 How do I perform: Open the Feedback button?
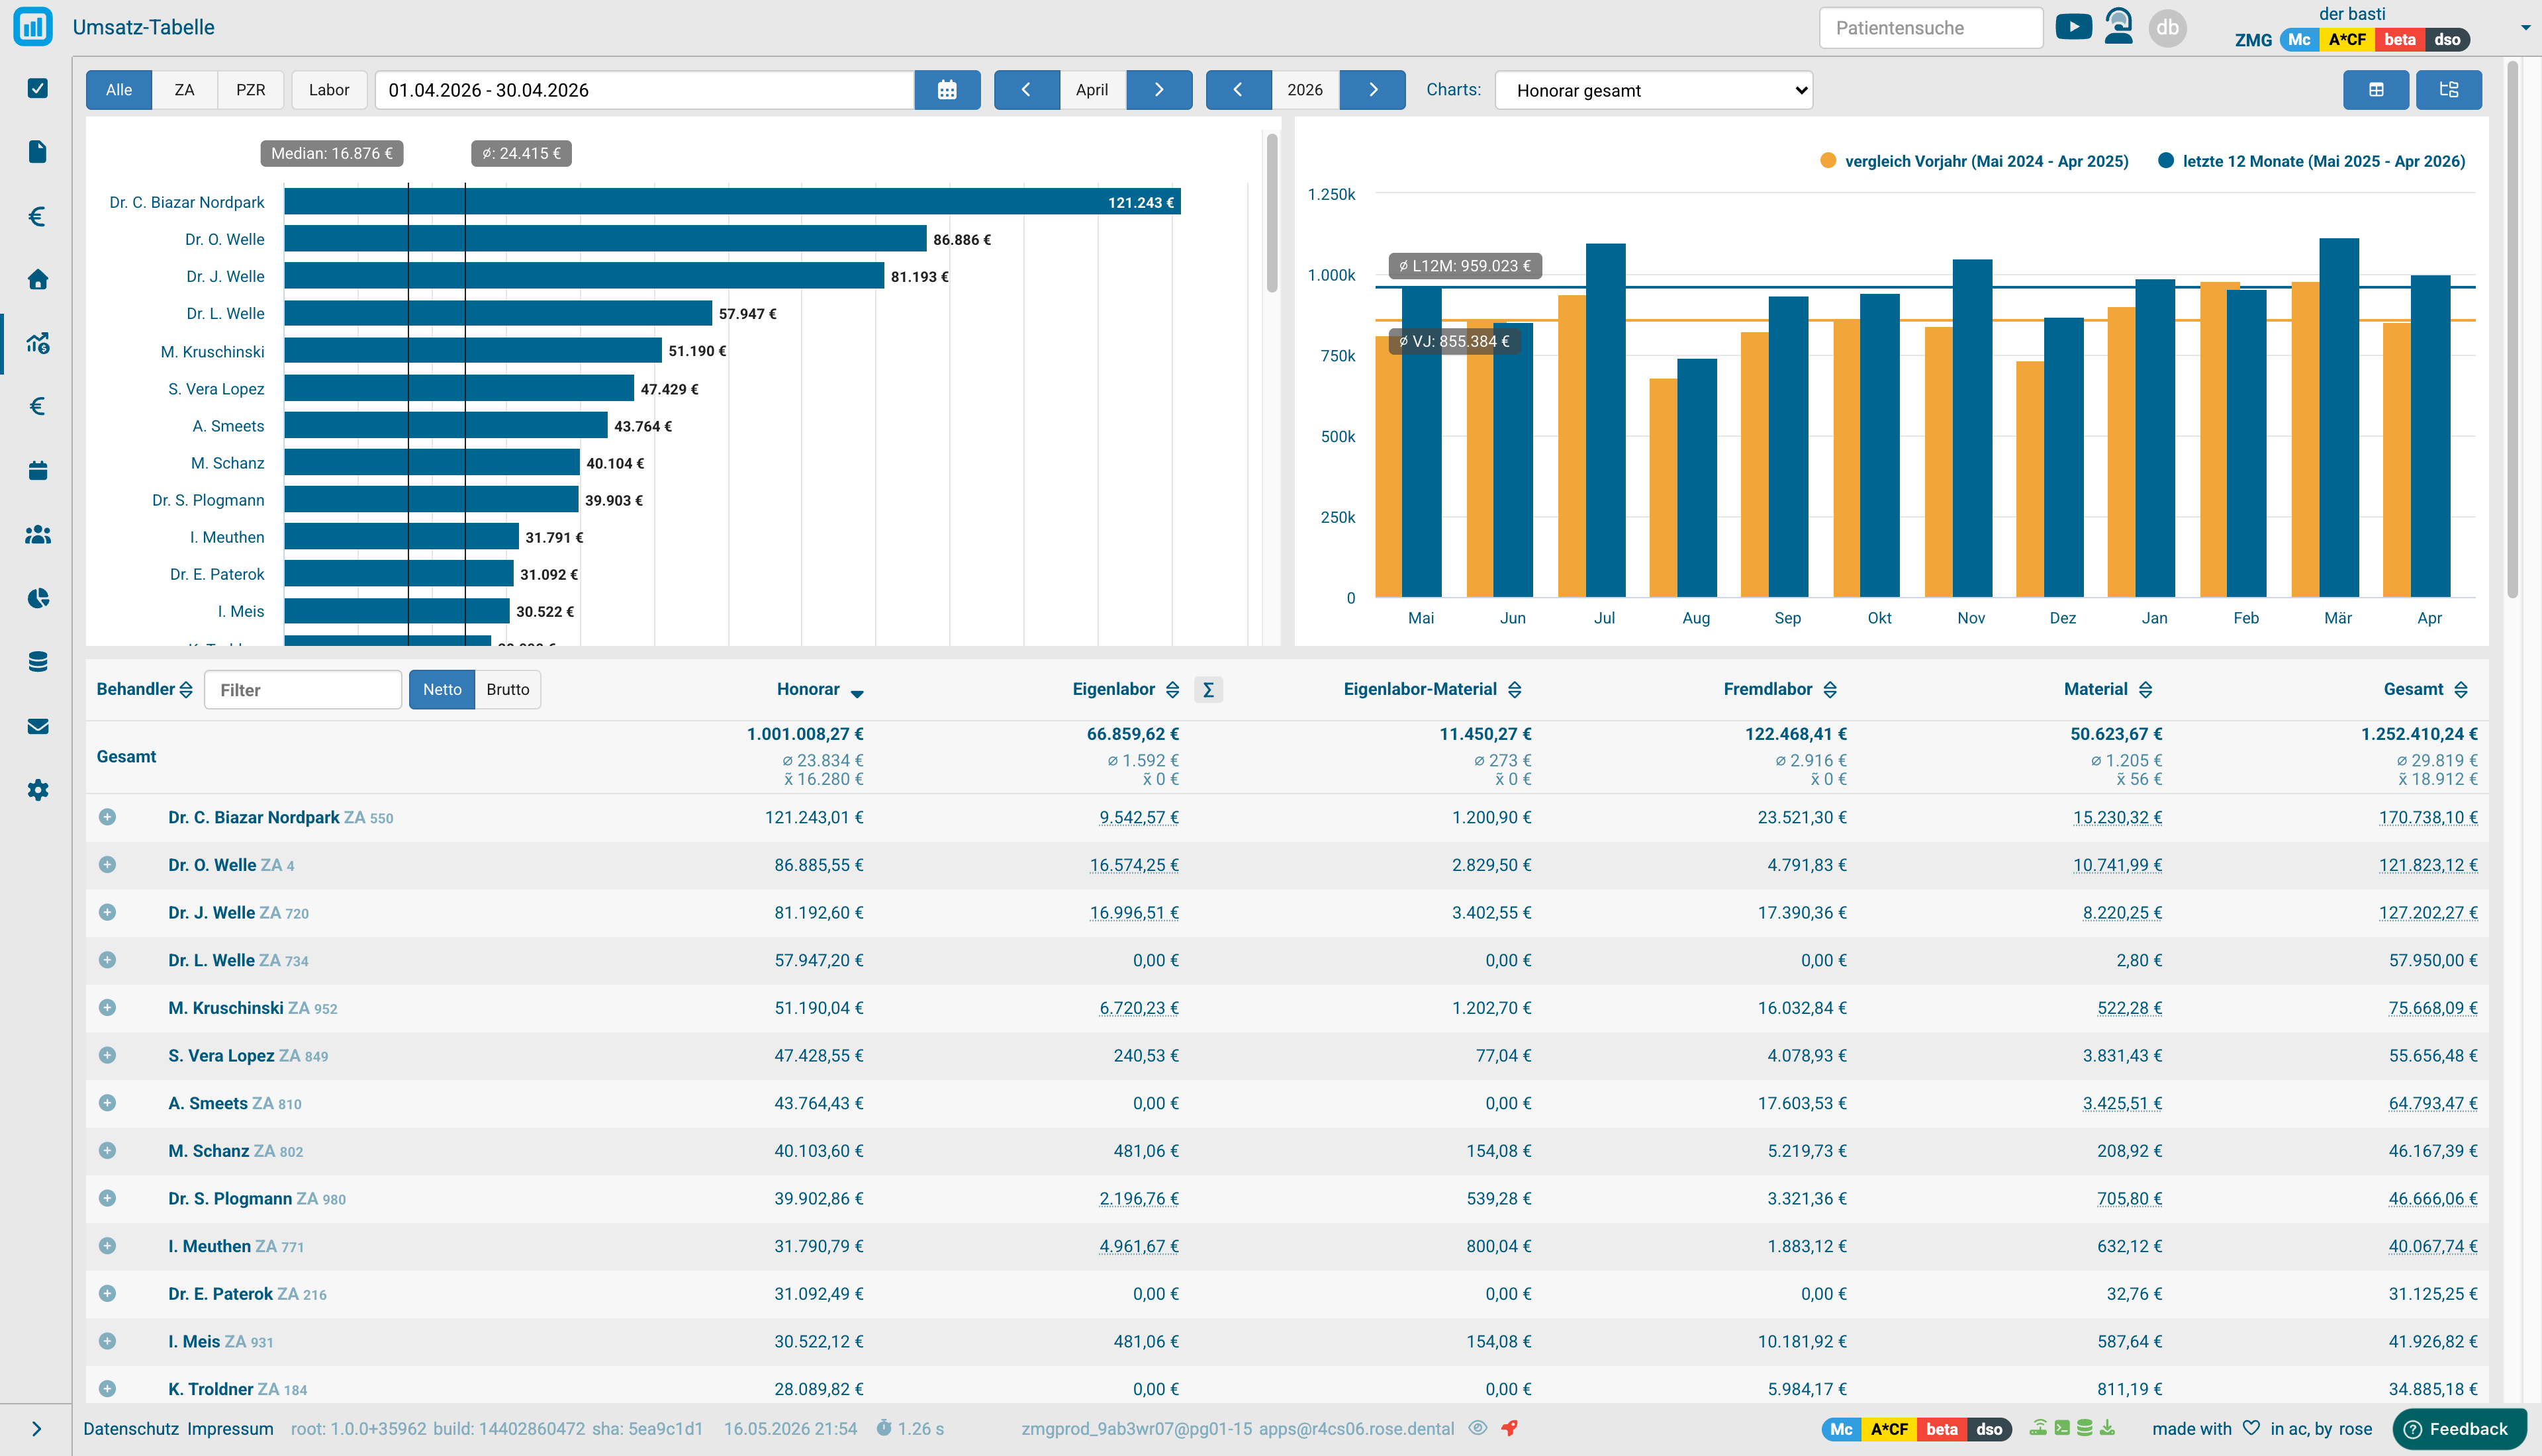tap(2459, 1429)
